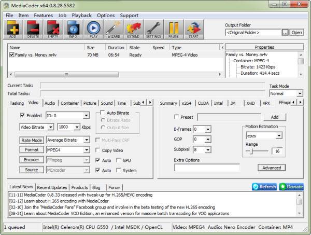The height and width of the screenshot is (235, 311).
Task: Open the Summary tab
Action: (168, 103)
